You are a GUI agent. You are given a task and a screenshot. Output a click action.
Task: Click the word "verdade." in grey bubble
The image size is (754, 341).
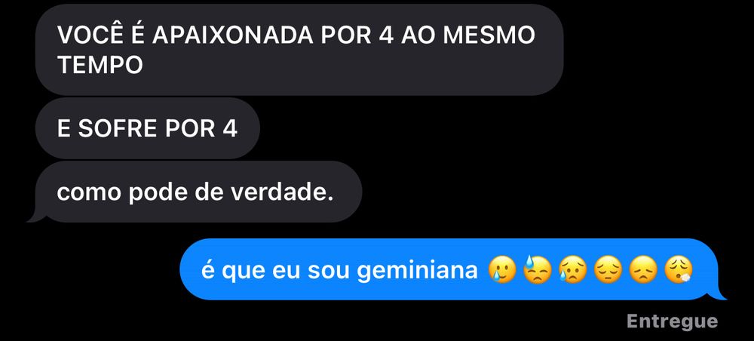282,192
